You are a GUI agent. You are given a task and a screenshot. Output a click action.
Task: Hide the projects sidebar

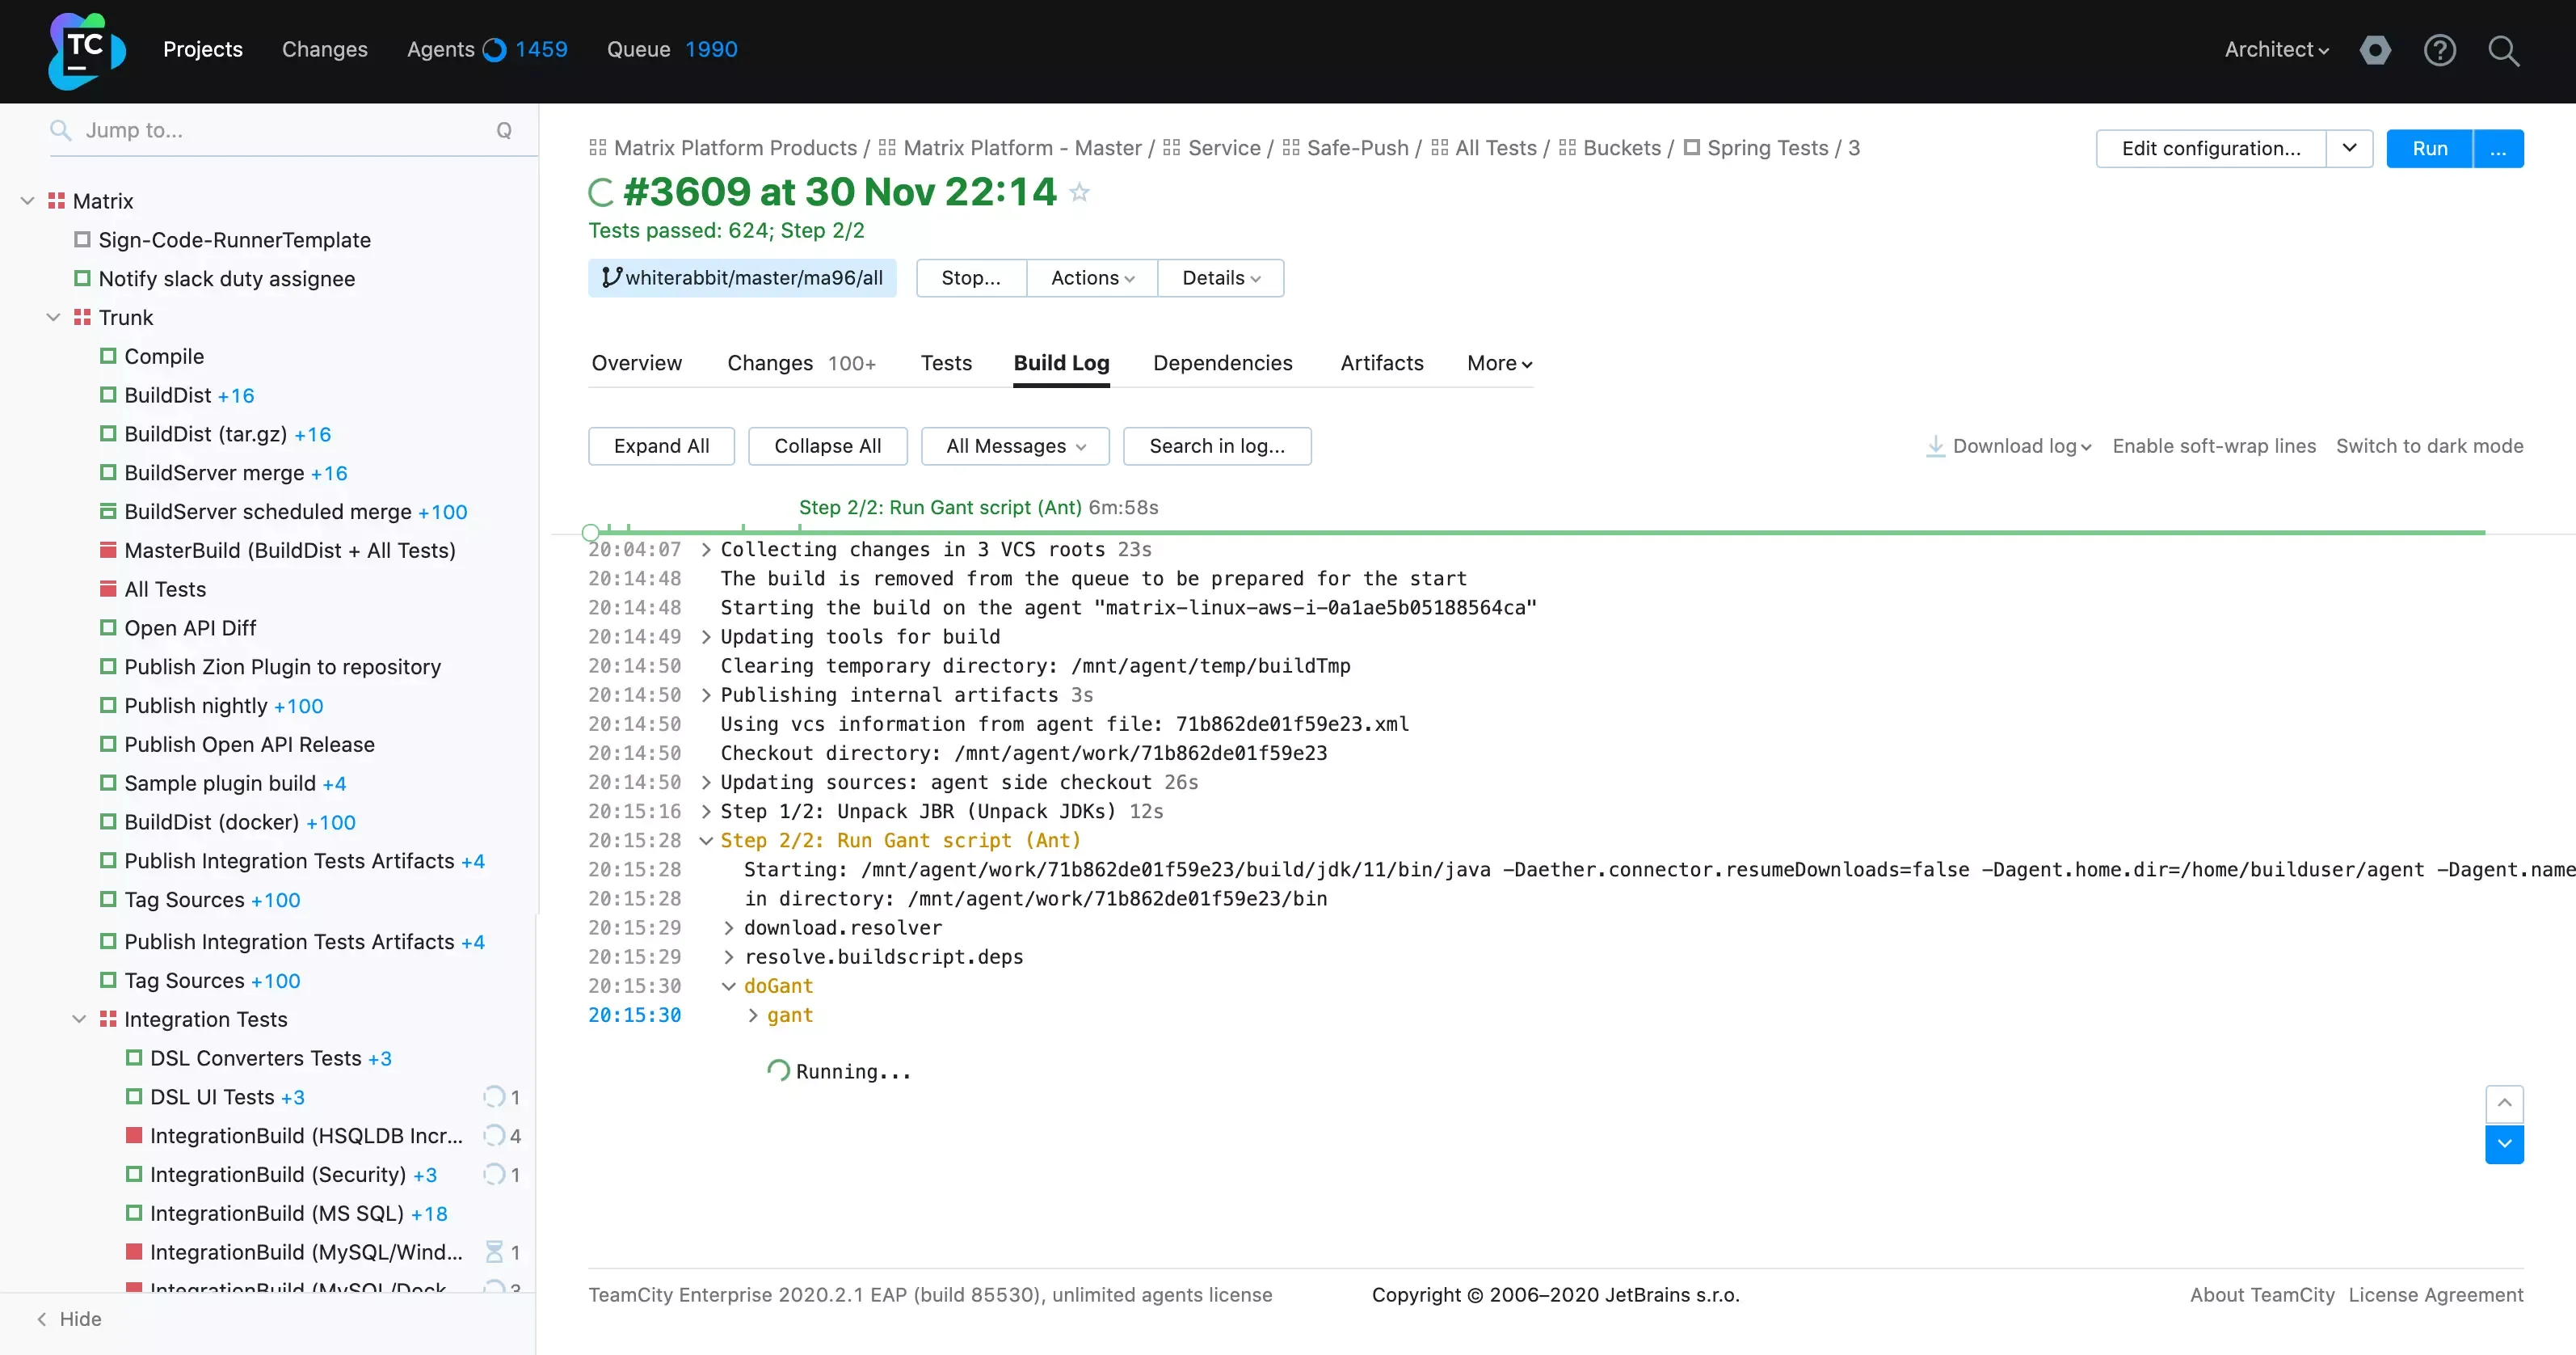(70, 1319)
